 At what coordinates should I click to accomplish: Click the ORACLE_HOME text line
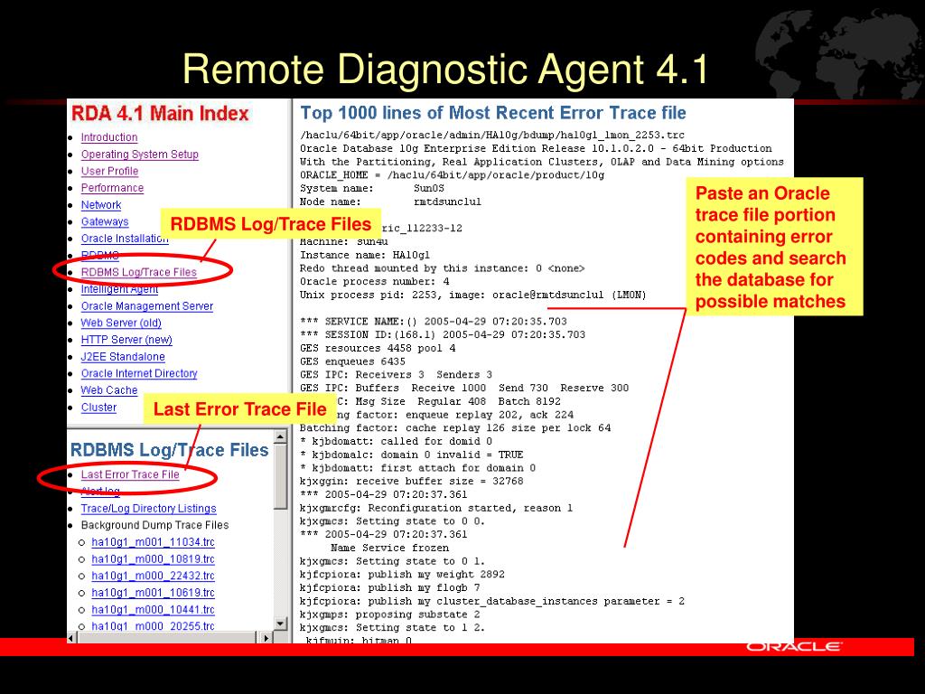[452, 175]
